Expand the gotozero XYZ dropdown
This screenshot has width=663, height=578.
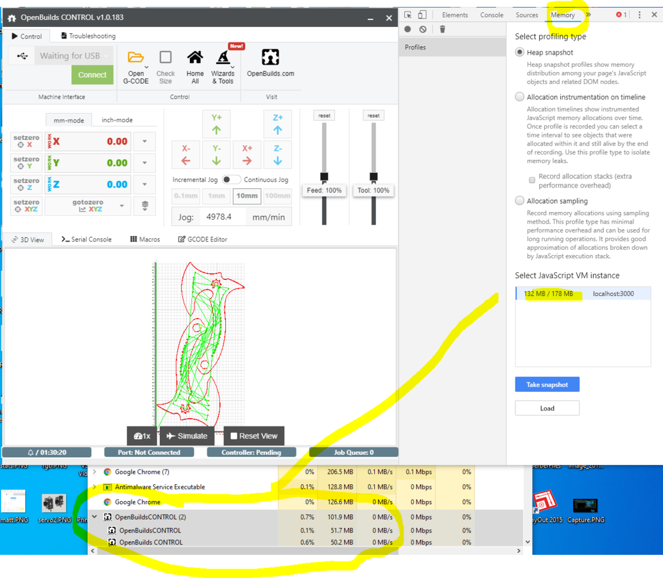click(122, 206)
